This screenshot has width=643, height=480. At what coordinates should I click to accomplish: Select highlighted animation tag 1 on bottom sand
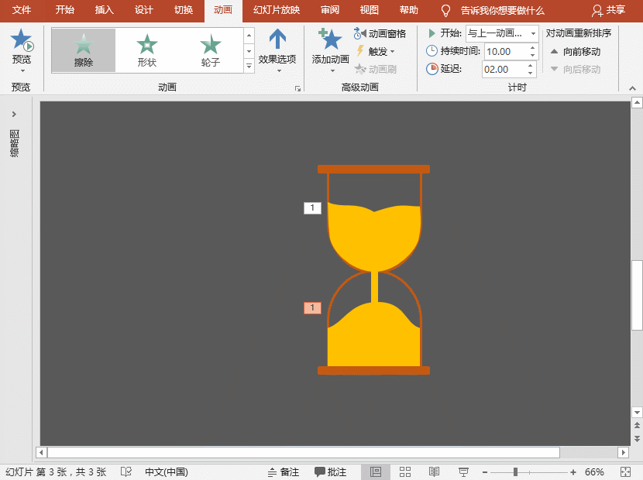click(312, 308)
